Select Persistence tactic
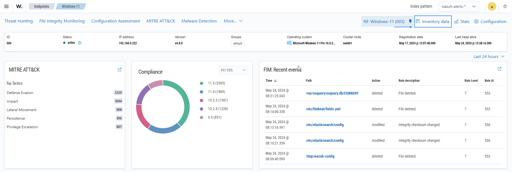Viewport: 512px width, 172px height. pyautogui.click(x=16, y=118)
